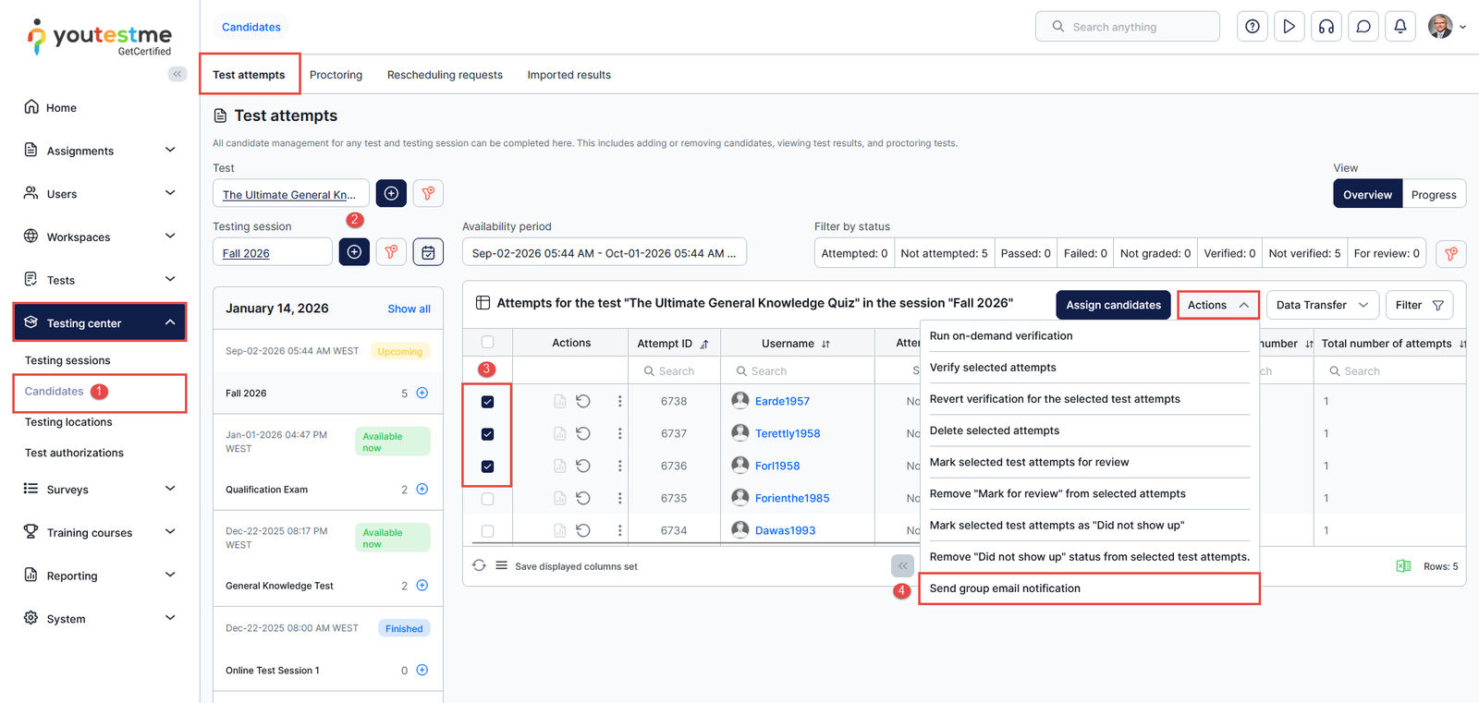Click the Assign candidates button
Viewport: 1479px width, 703px height.
pos(1113,305)
